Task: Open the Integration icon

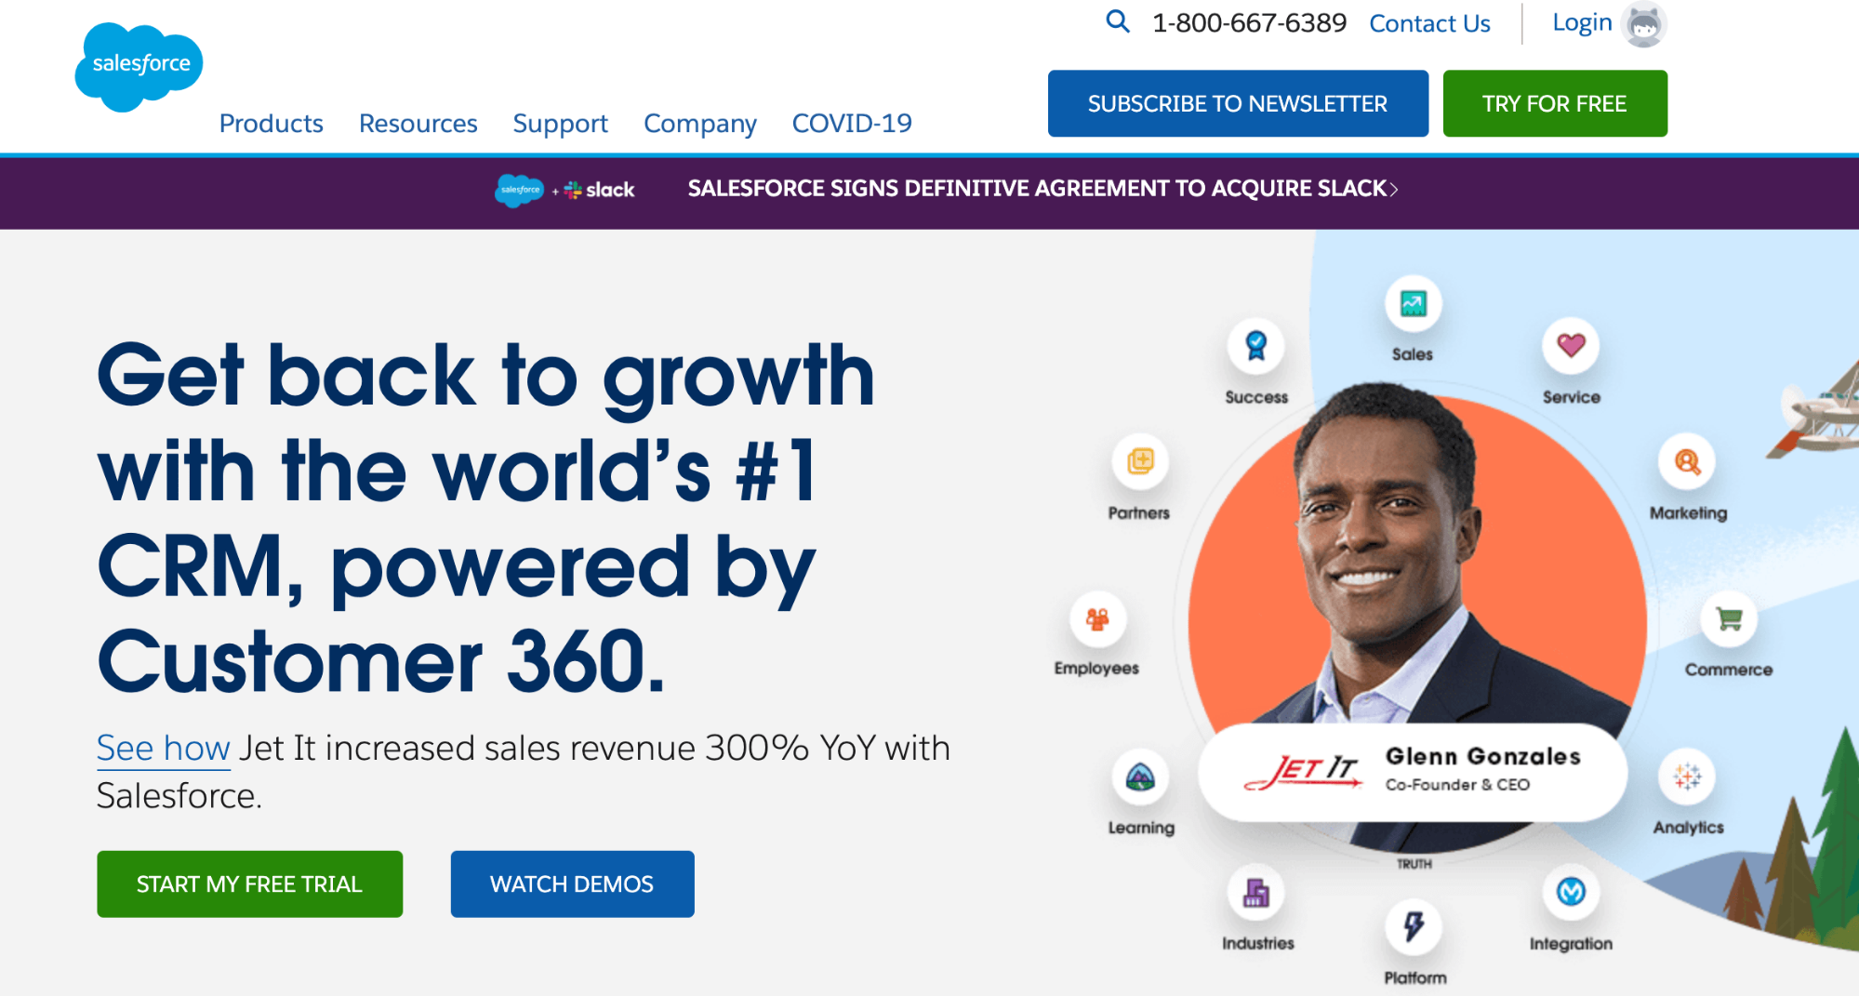Action: click(1571, 892)
